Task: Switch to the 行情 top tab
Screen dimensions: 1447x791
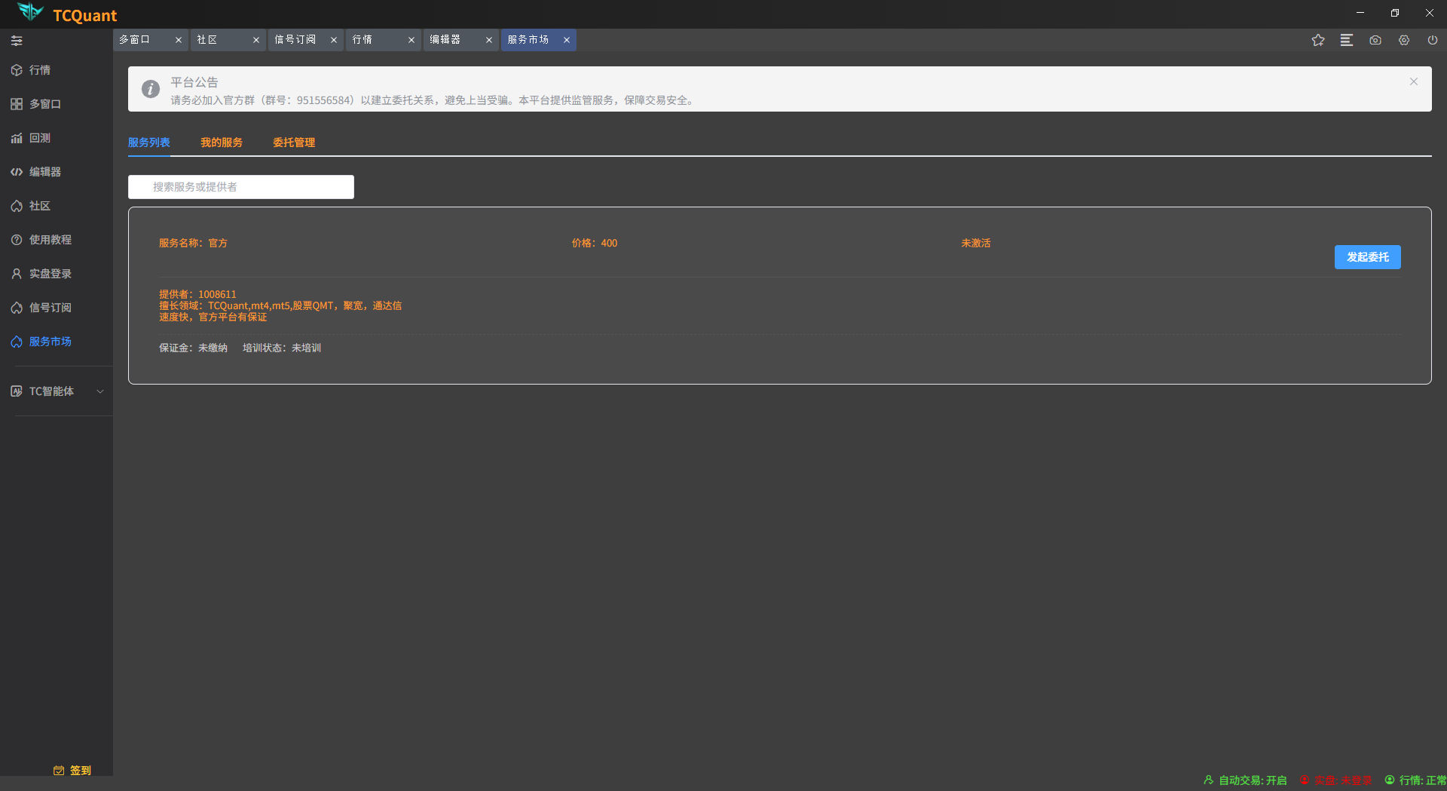Action: click(363, 40)
